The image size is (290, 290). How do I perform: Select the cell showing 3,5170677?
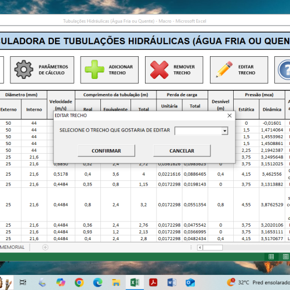272,238
